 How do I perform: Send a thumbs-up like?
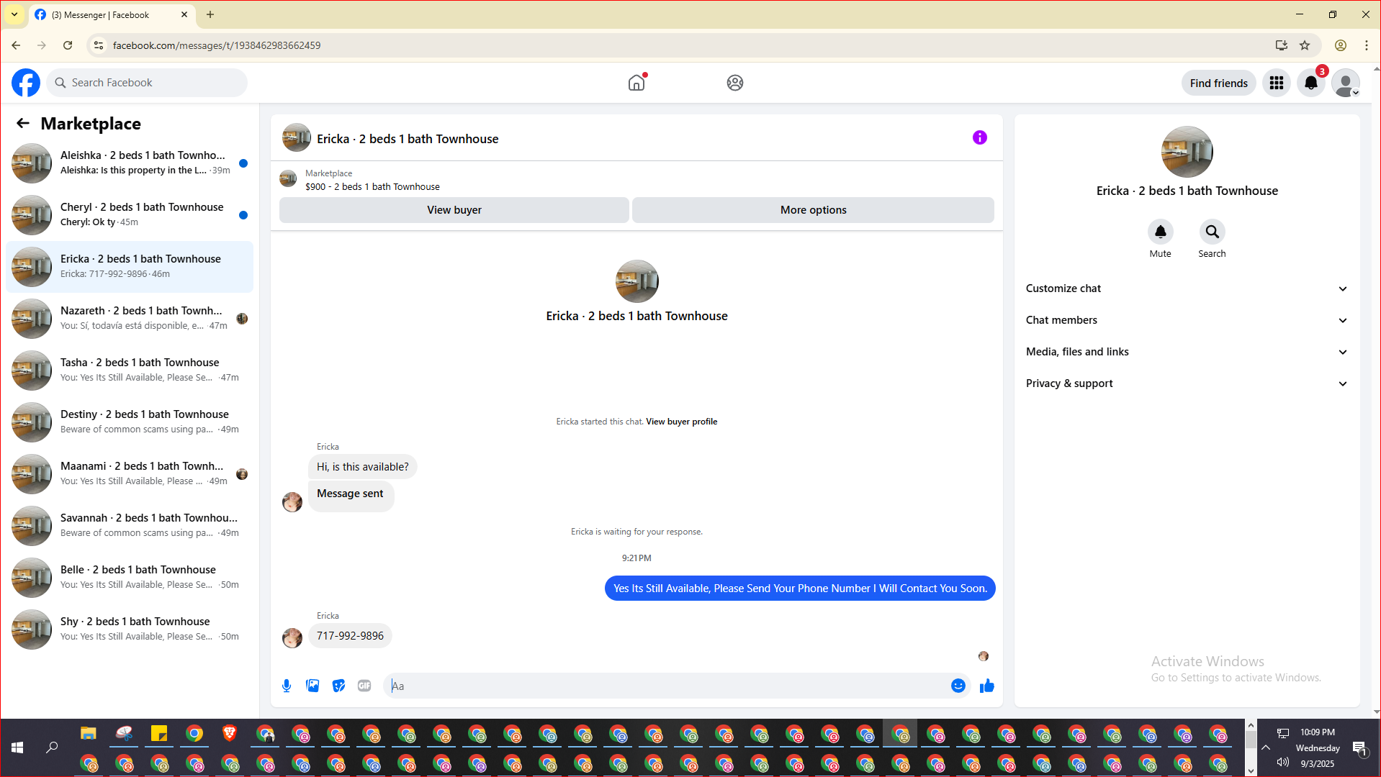(987, 686)
